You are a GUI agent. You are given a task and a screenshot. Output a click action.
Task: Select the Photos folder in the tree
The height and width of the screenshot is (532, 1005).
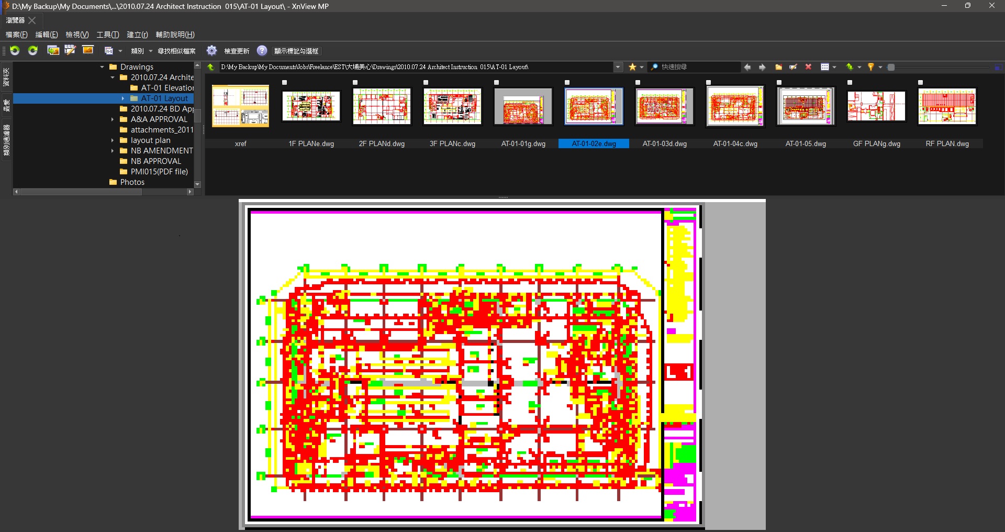pos(132,182)
